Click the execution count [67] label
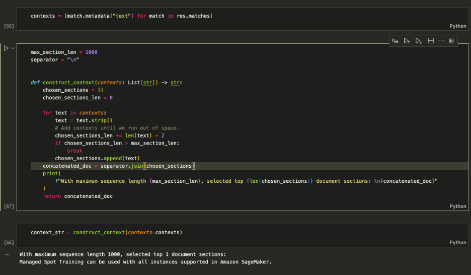The height and width of the screenshot is (275, 471). [x=9, y=206]
